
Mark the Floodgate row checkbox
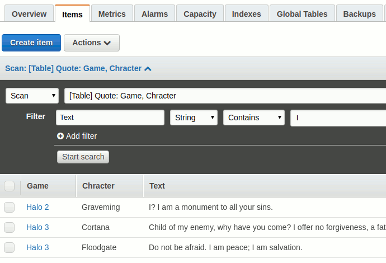point(10,247)
